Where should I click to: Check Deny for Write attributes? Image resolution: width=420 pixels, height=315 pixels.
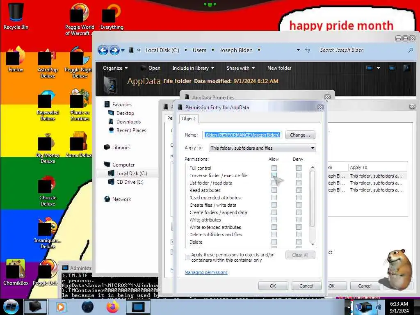[x=299, y=220]
